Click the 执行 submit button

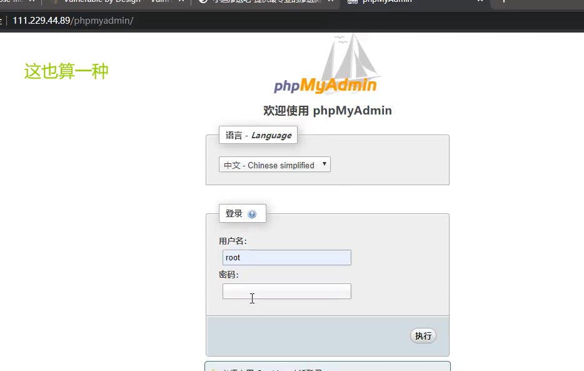pos(423,336)
